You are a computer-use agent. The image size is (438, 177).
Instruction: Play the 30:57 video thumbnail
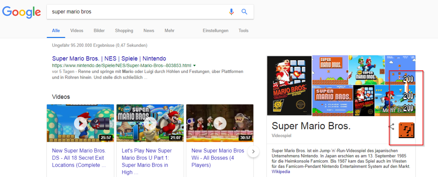click(x=220, y=123)
